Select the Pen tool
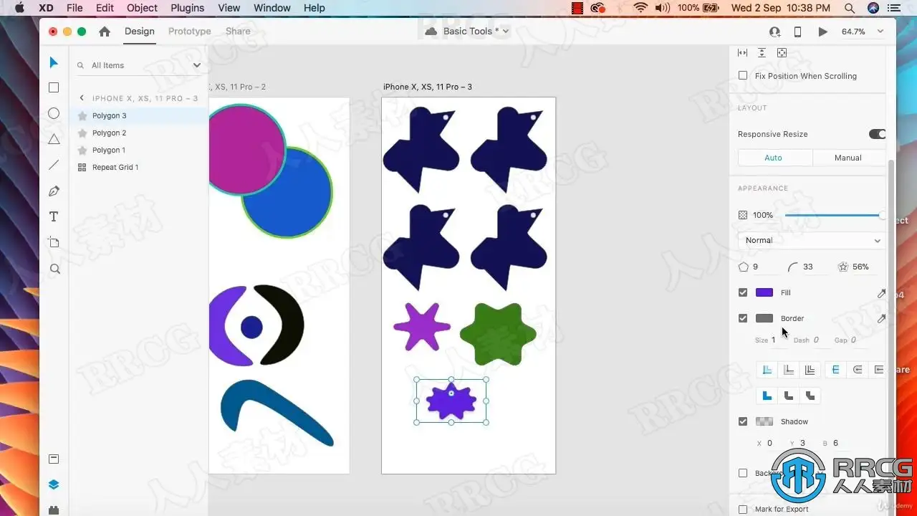The width and height of the screenshot is (917, 516). (54, 191)
